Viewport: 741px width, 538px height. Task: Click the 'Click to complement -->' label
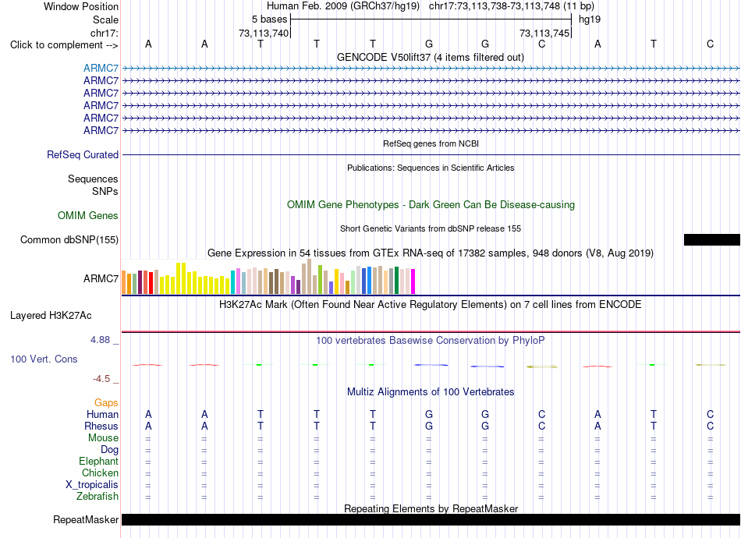tap(64, 45)
